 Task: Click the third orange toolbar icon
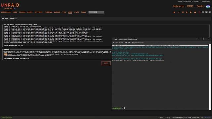(x=183, y=12)
